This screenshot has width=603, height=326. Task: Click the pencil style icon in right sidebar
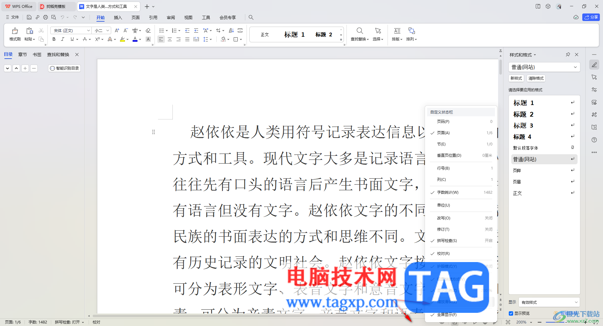tap(594, 65)
